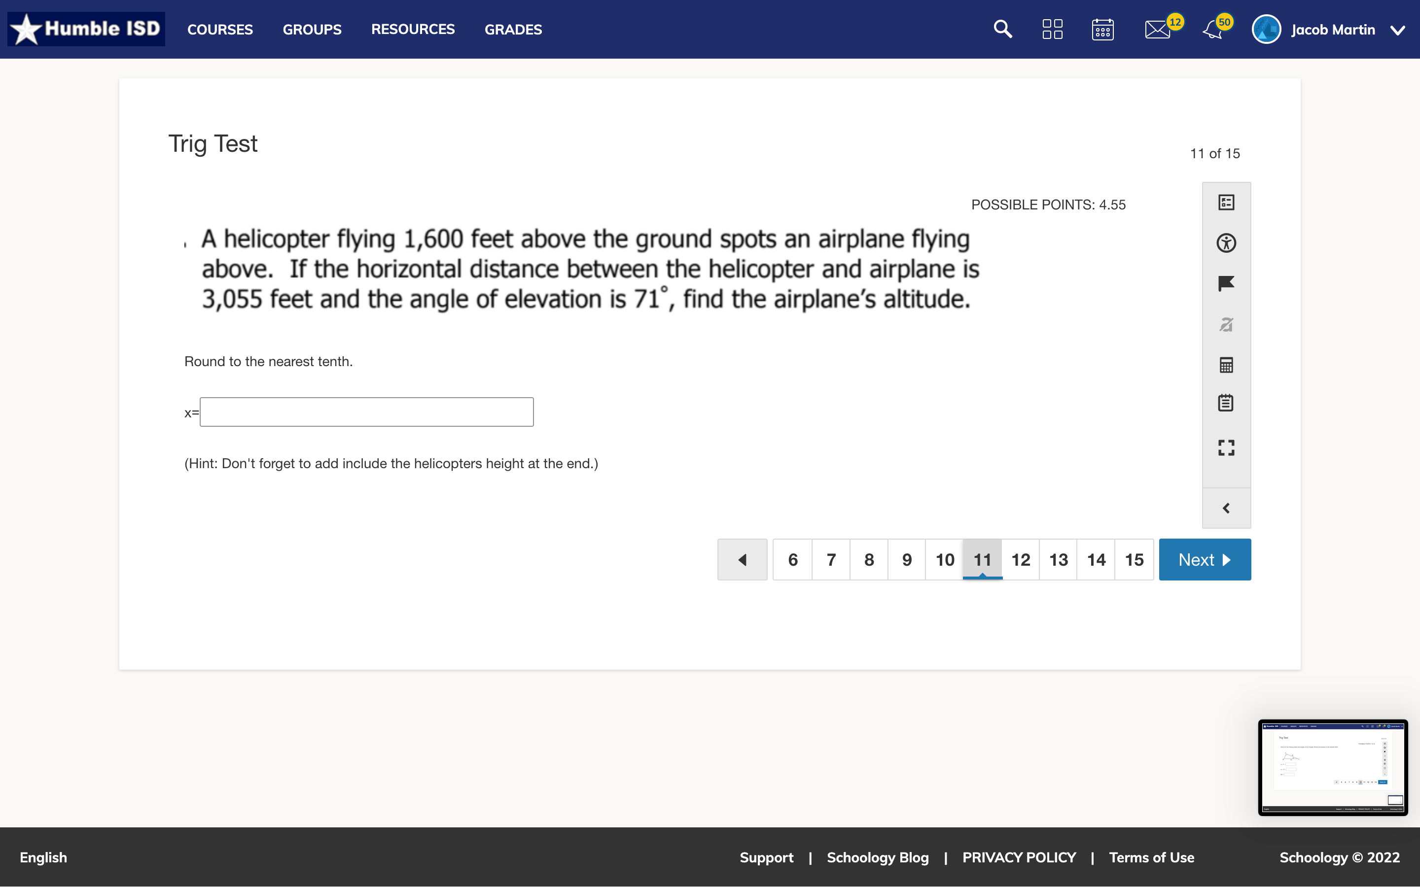Open the apps grid icon

1052,29
